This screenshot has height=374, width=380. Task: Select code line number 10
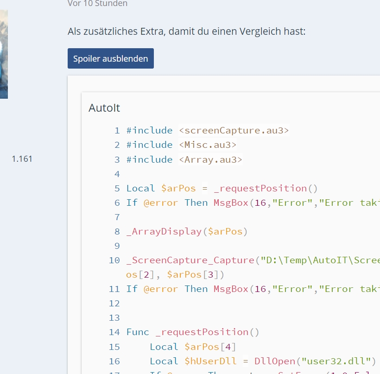point(114,260)
